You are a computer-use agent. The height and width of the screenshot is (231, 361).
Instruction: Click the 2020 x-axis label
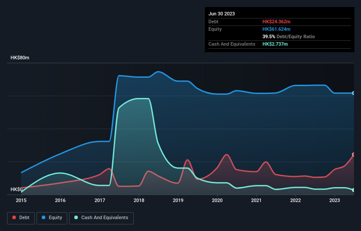[217, 200]
